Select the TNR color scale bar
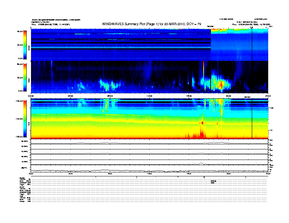The width and height of the screenshot is (289, 223). 25,119
